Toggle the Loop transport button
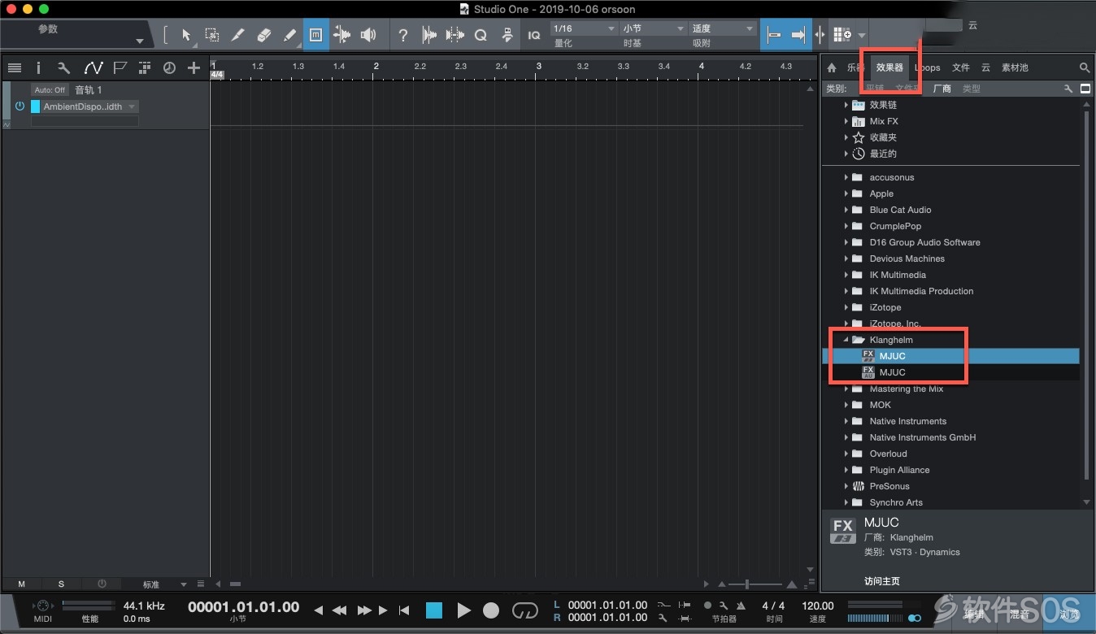The width and height of the screenshot is (1096, 634). pos(524,610)
